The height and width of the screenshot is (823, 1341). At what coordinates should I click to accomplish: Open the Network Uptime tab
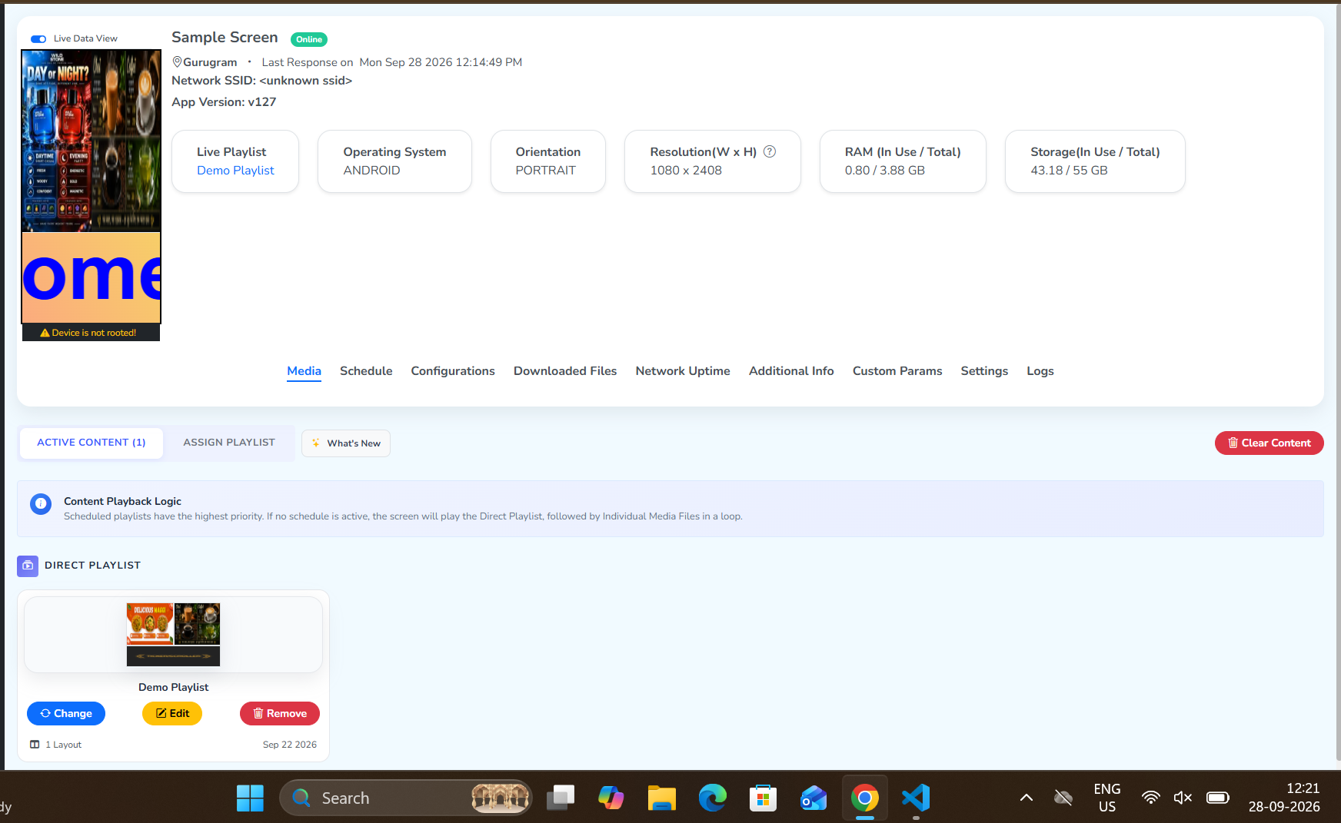coord(683,371)
